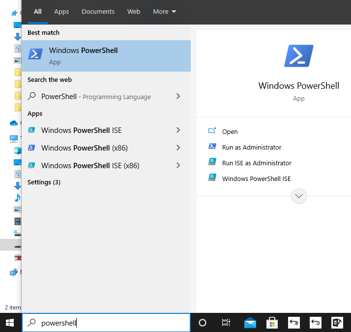Click the Windows PowerShell (x86) app icon
The image size is (351, 332).
(31, 148)
